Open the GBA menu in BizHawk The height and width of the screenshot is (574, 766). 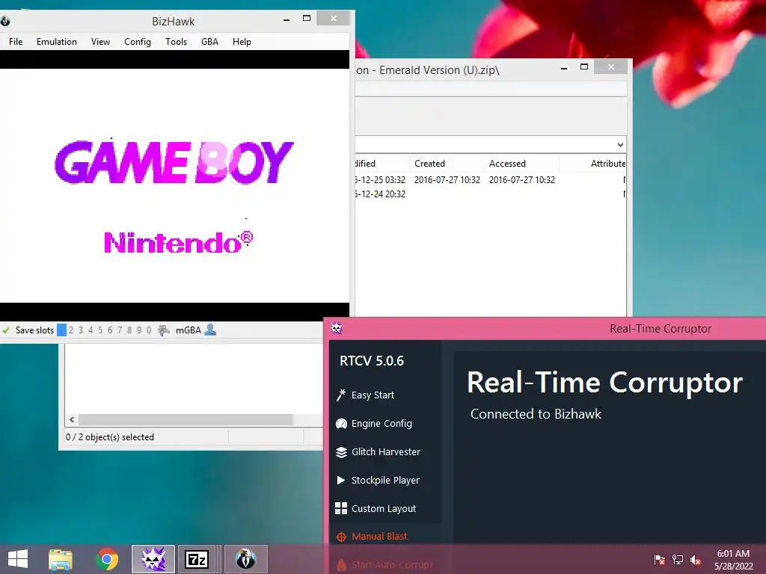pyautogui.click(x=209, y=42)
